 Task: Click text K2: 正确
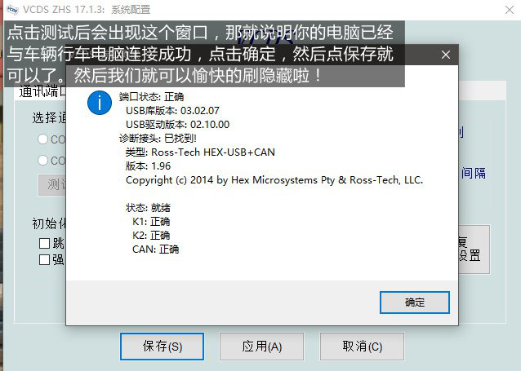coord(151,236)
